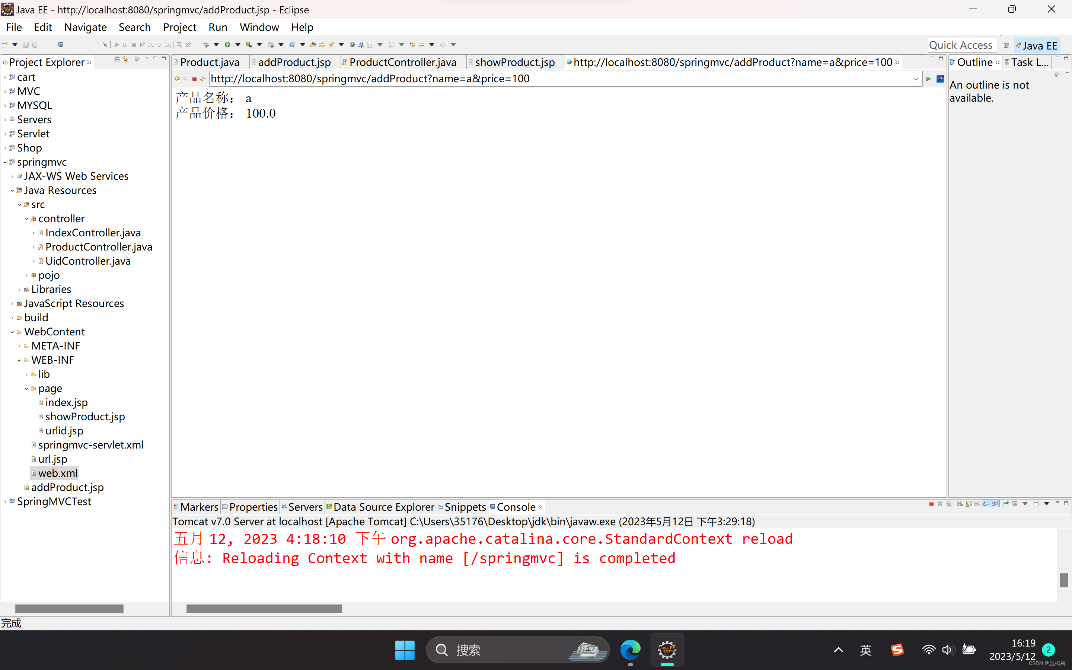Toggle Link with Editor in Project Explorer
Screen dimensions: 1072x670
tap(126, 59)
